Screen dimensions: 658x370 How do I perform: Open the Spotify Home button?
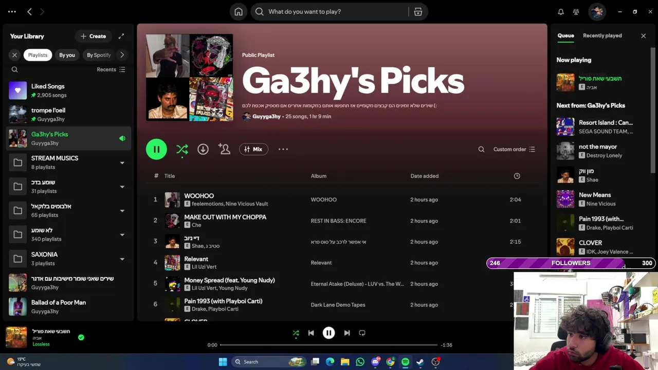click(239, 12)
